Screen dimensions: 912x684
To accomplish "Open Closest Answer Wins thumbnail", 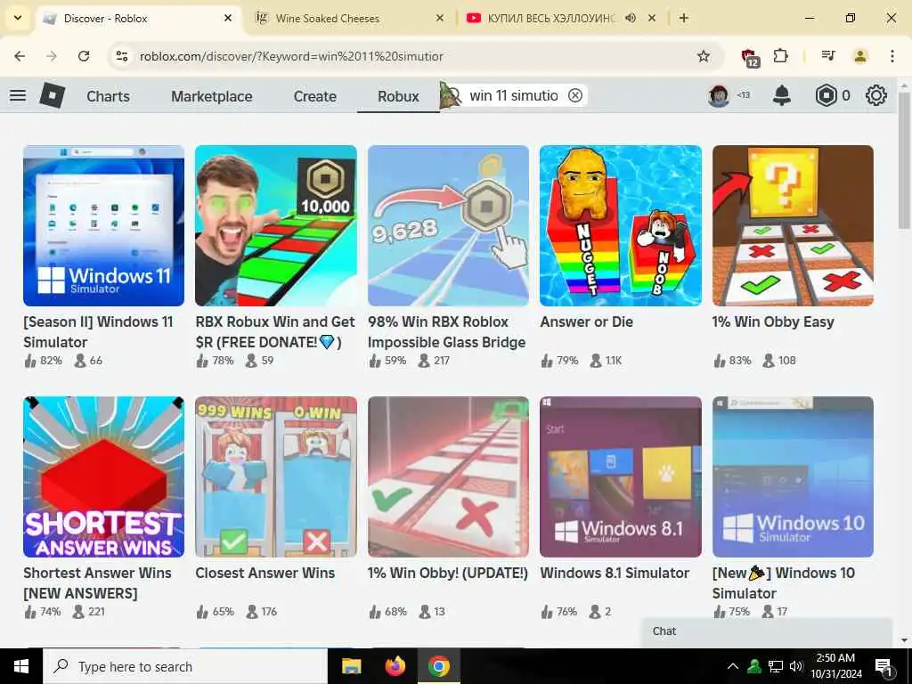I will (x=276, y=477).
